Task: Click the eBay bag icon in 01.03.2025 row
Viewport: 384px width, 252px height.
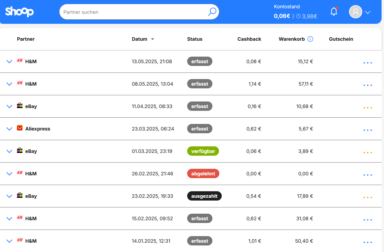Action: click(x=20, y=150)
